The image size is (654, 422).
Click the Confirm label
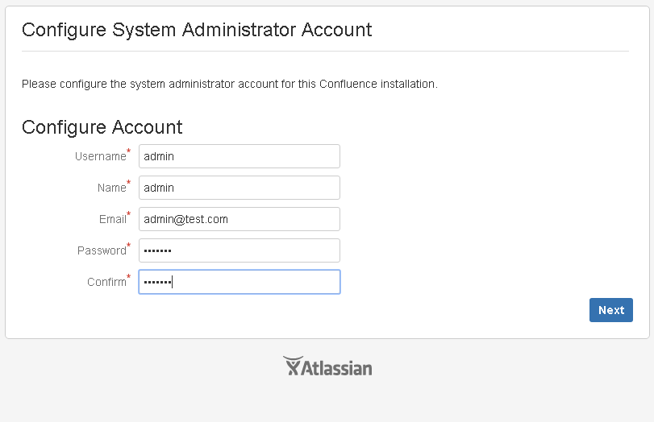point(106,283)
